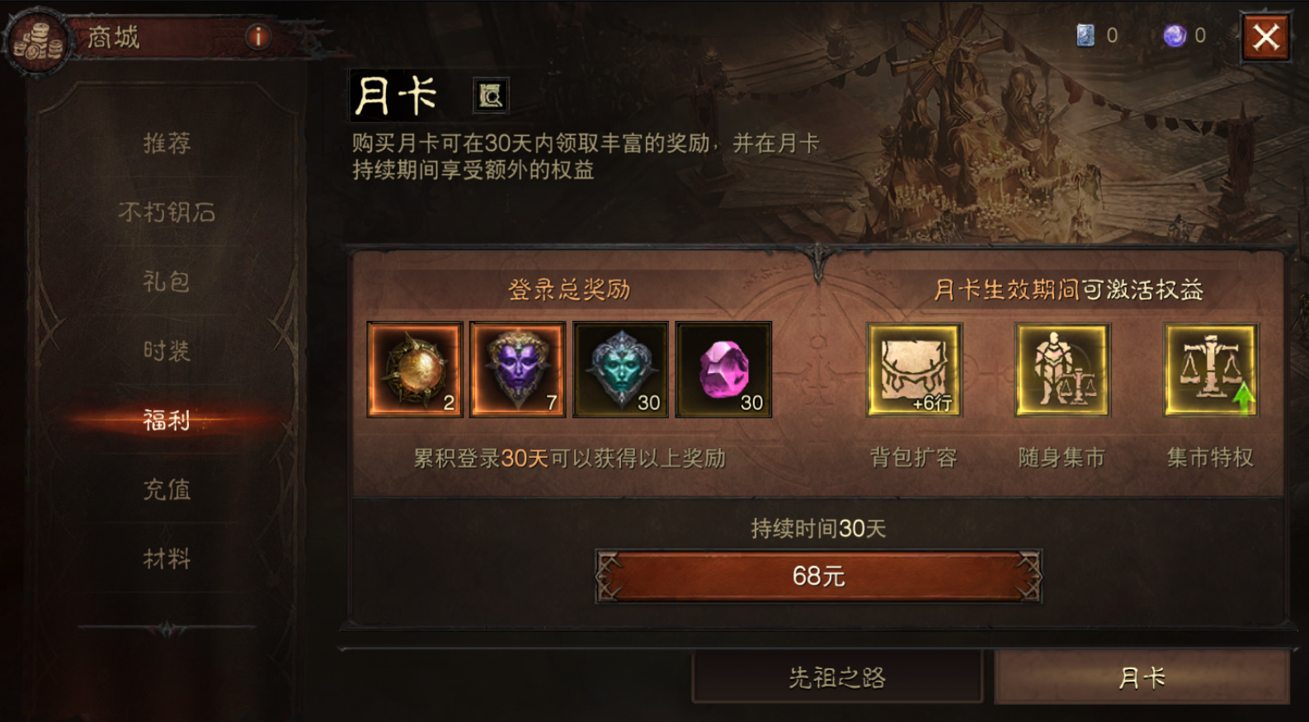View the 背包扩容 privilege icon
Viewport: 1309px width, 722px height.
914,369
